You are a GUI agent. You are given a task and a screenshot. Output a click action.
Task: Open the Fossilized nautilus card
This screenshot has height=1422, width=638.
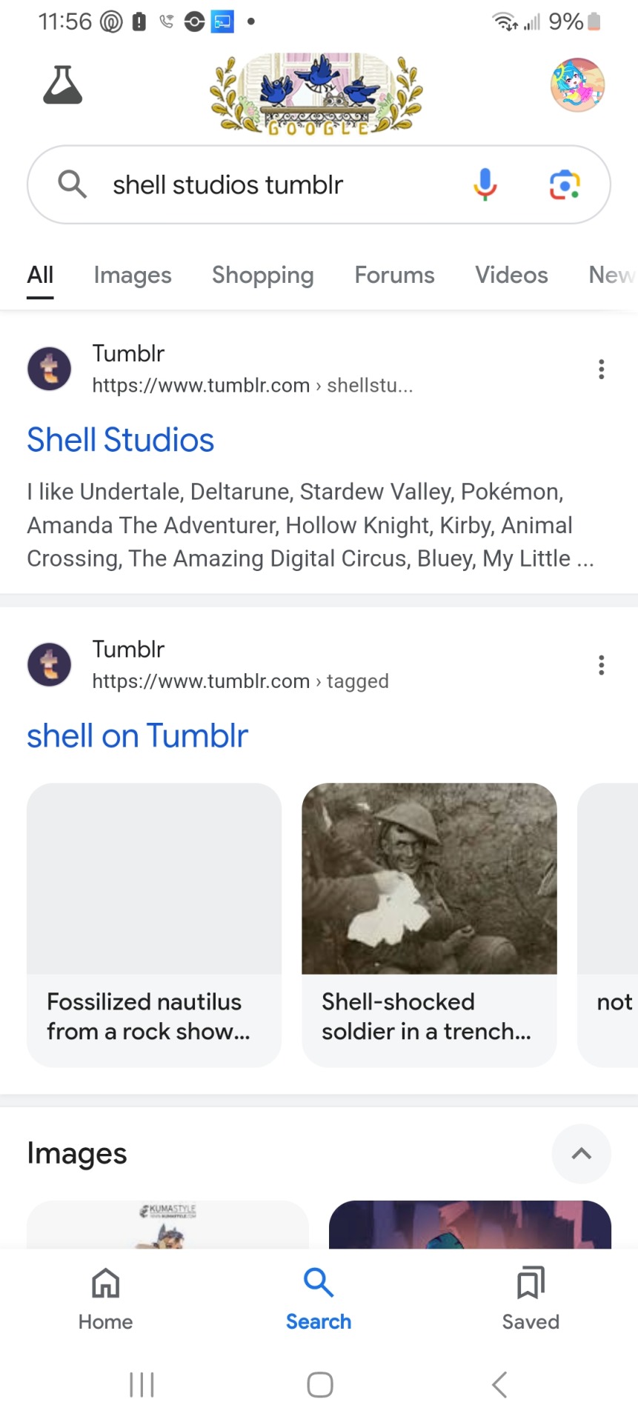click(154, 924)
